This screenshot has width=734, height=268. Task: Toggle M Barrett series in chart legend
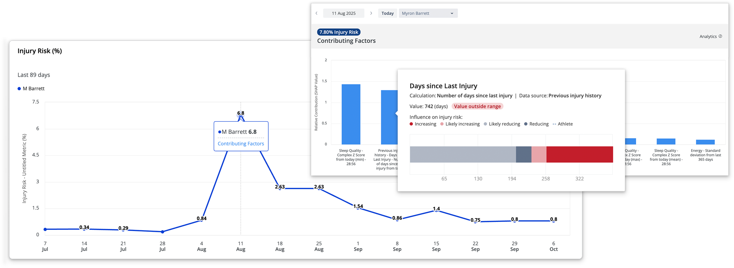tap(31, 88)
